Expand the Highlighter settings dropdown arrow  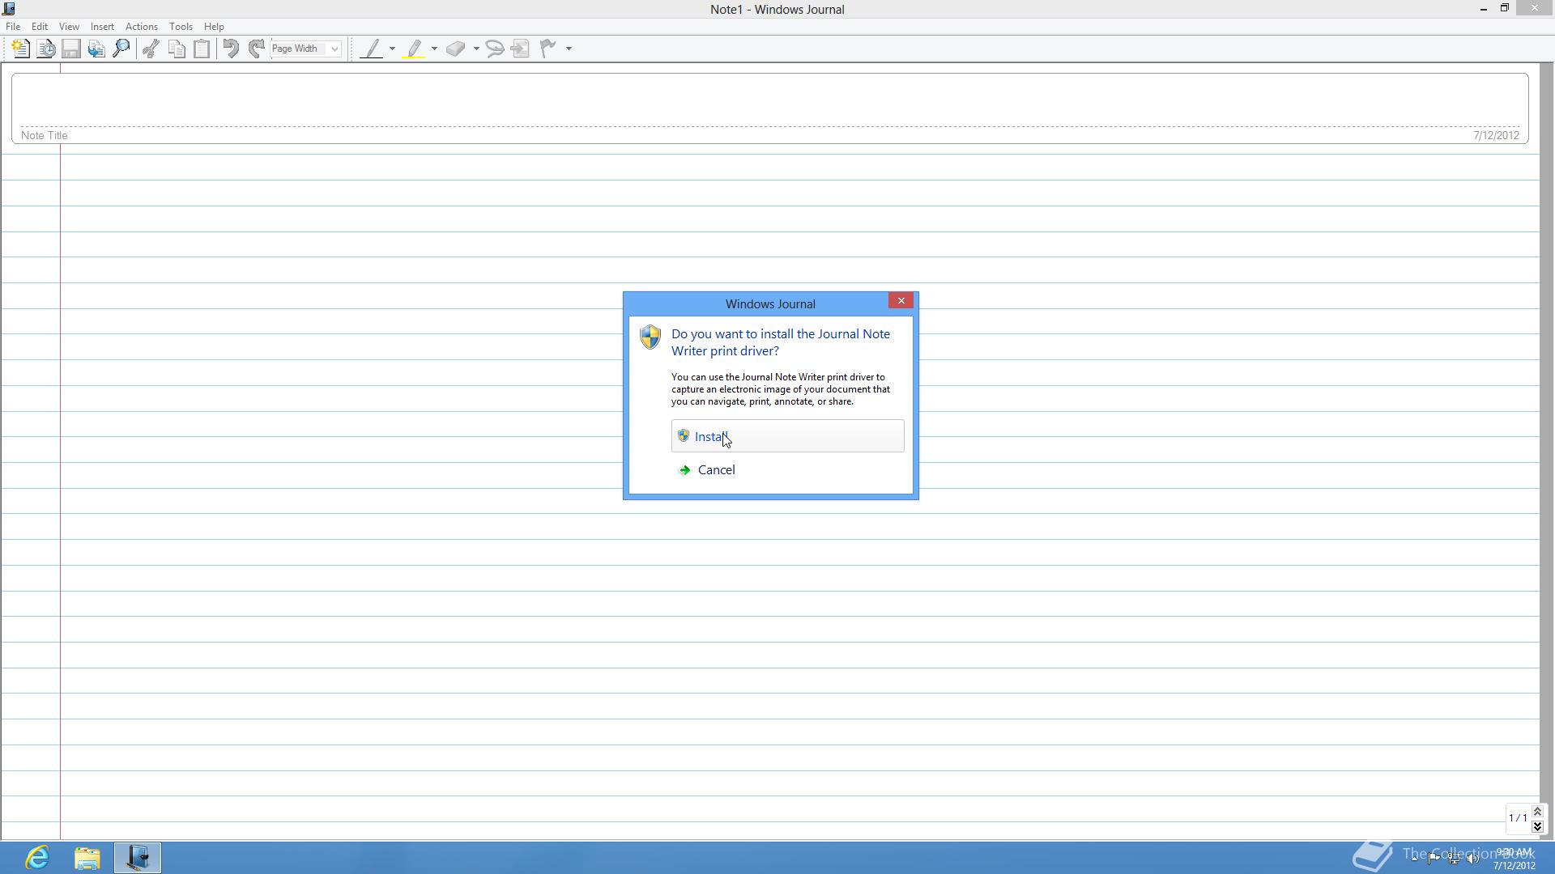[434, 49]
